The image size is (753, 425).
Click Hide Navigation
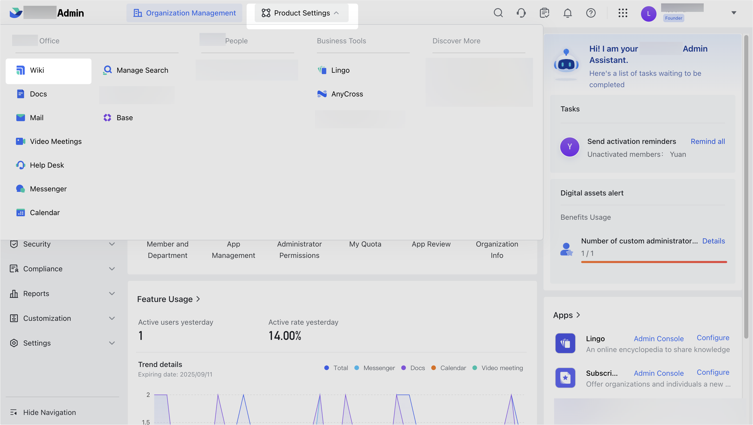[x=43, y=412]
